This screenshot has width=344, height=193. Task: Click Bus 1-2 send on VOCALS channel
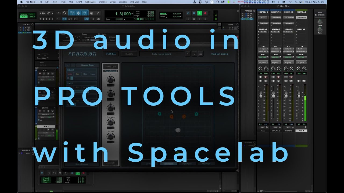click(276, 32)
